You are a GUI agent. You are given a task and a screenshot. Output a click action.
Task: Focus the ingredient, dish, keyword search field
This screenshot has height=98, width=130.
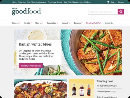pyautogui.click(x=103, y=11)
